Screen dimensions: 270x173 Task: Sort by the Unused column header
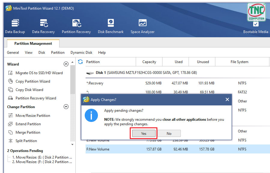(202, 62)
